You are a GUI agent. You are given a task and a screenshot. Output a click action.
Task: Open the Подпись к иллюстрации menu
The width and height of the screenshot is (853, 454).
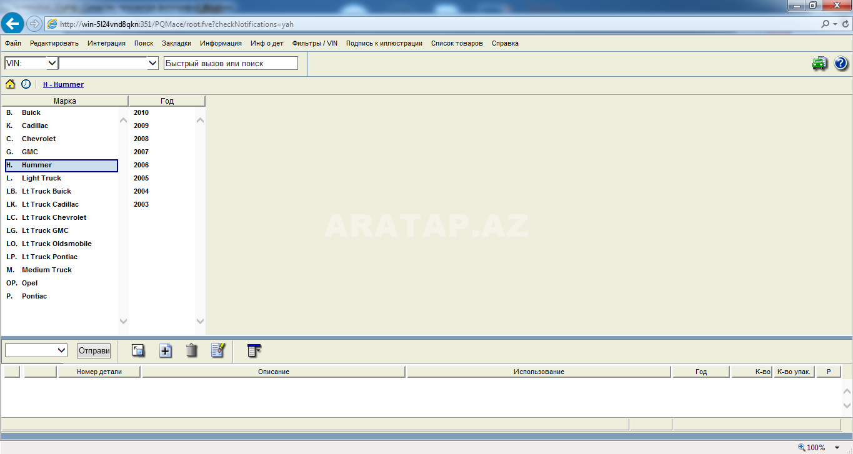pos(384,43)
